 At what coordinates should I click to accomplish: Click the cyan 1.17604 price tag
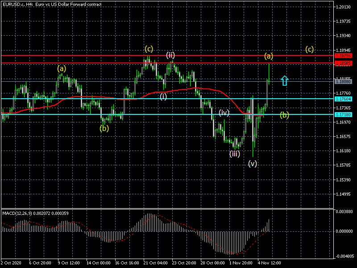344,99
